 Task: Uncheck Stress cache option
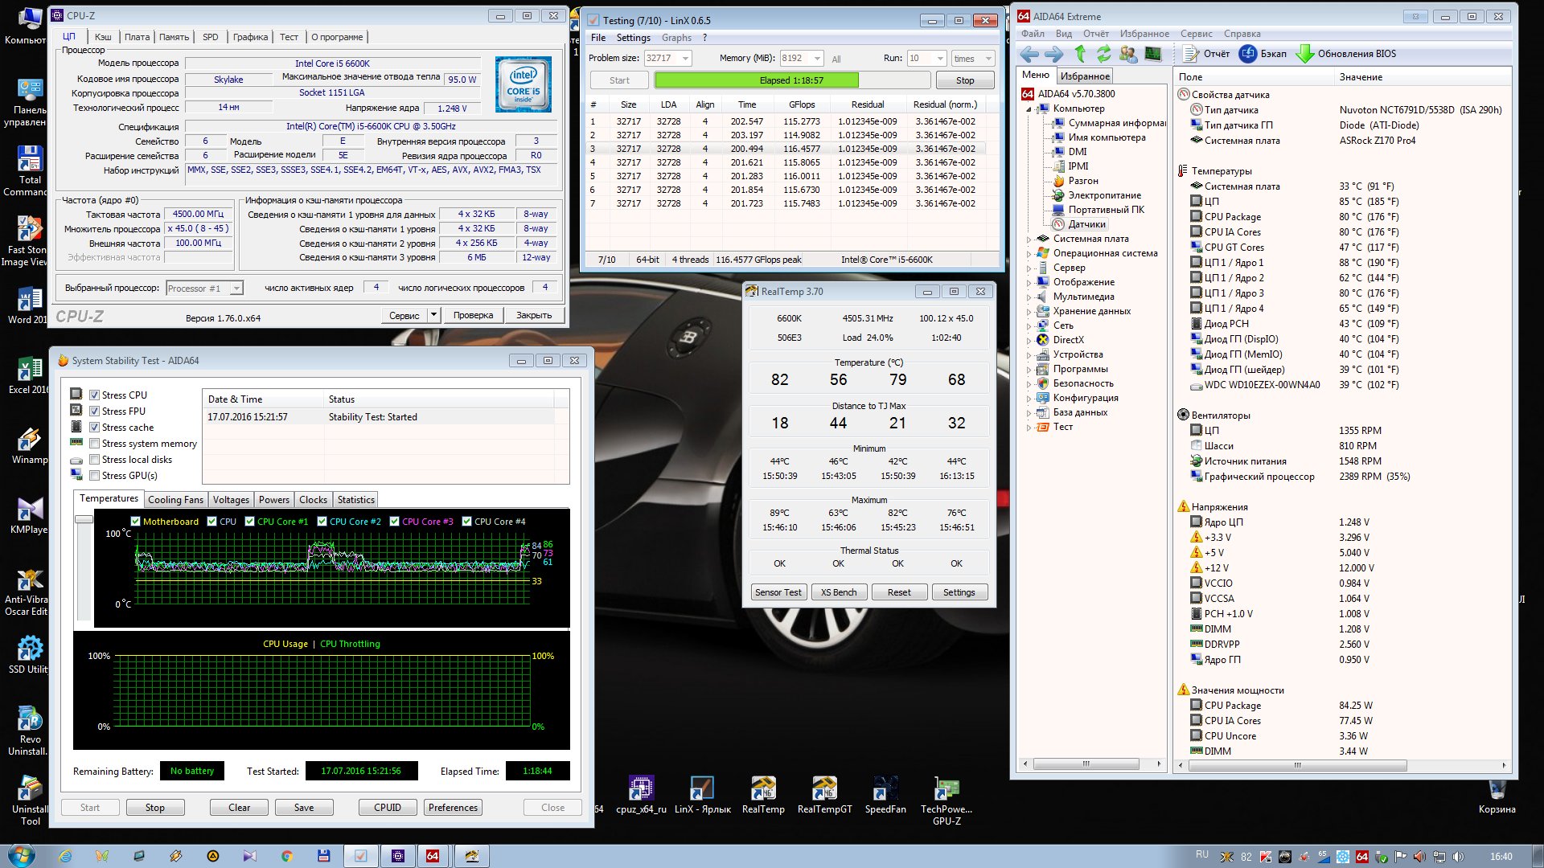click(95, 428)
